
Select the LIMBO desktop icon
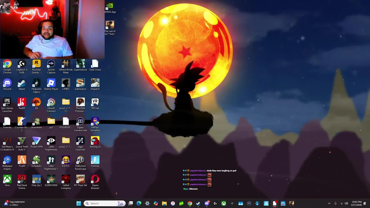(x=66, y=85)
